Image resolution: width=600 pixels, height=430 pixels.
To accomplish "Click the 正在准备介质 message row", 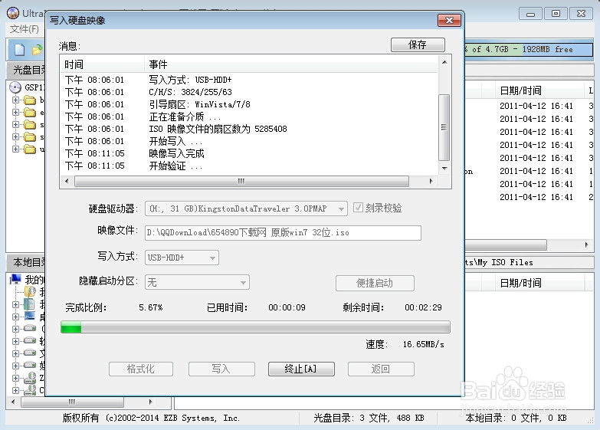I will [249, 117].
